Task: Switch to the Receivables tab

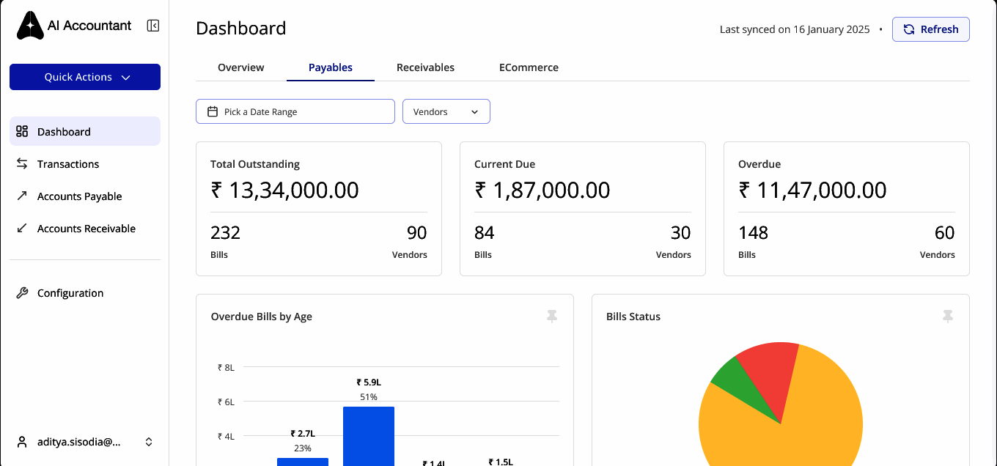Action: click(x=425, y=67)
